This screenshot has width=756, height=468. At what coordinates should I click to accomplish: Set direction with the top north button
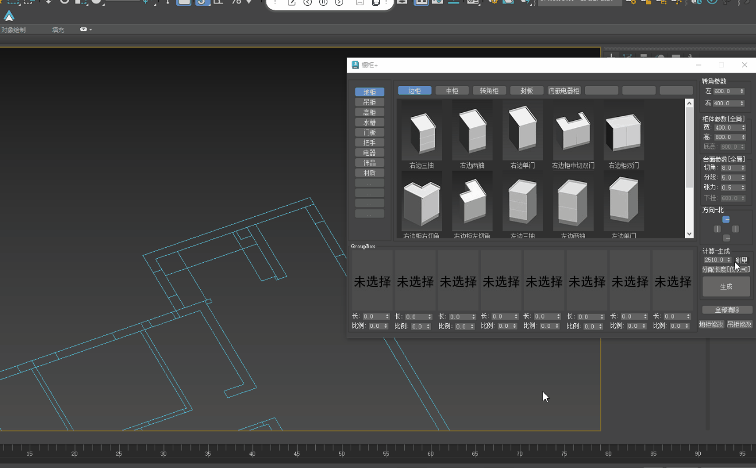coord(726,219)
